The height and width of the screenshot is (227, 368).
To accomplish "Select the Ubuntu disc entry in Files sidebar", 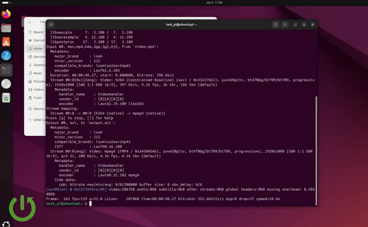I will [x=36, y=109].
